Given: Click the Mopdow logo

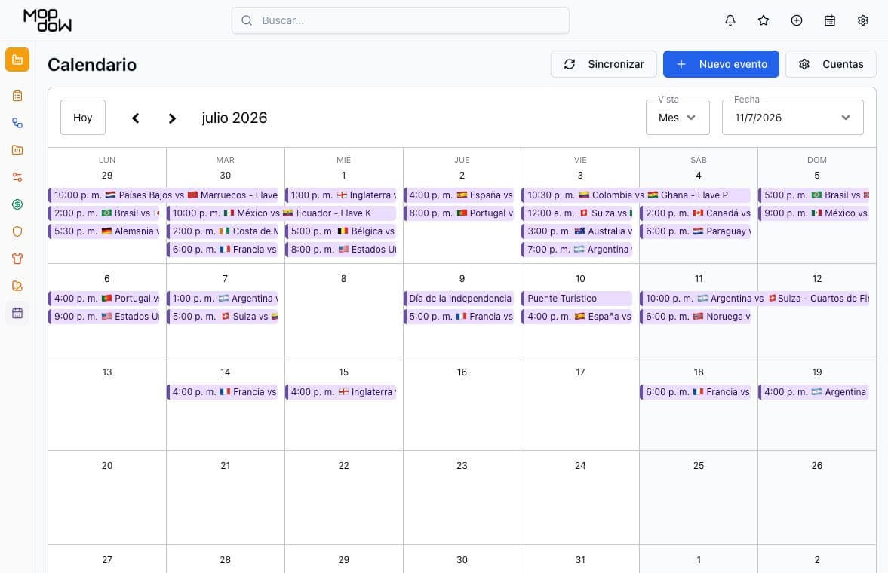Looking at the screenshot, I should coord(48,20).
